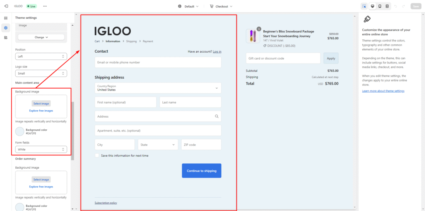425x211 pixels.
Task: Click the Continue to shipping button
Action: pos(201,171)
